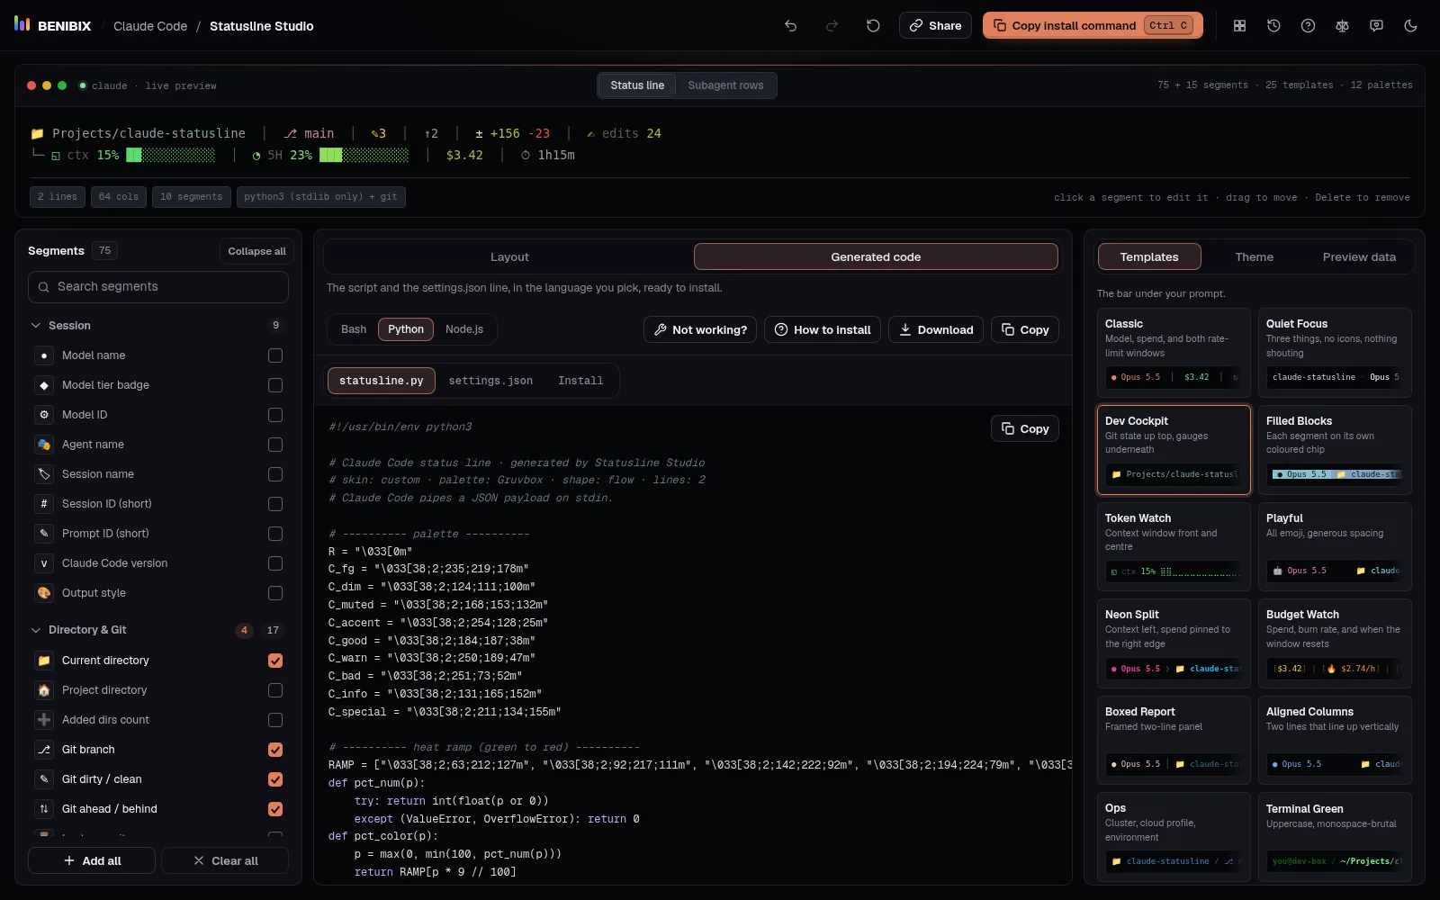Click the Download button
Image resolution: width=1440 pixels, height=900 pixels.
coord(936,329)
